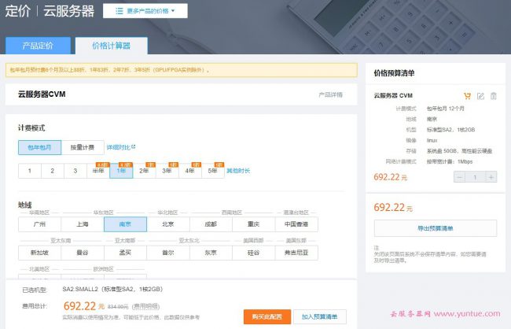
Task: Select 上海 as the region
Action: click(x=83, y=224)
